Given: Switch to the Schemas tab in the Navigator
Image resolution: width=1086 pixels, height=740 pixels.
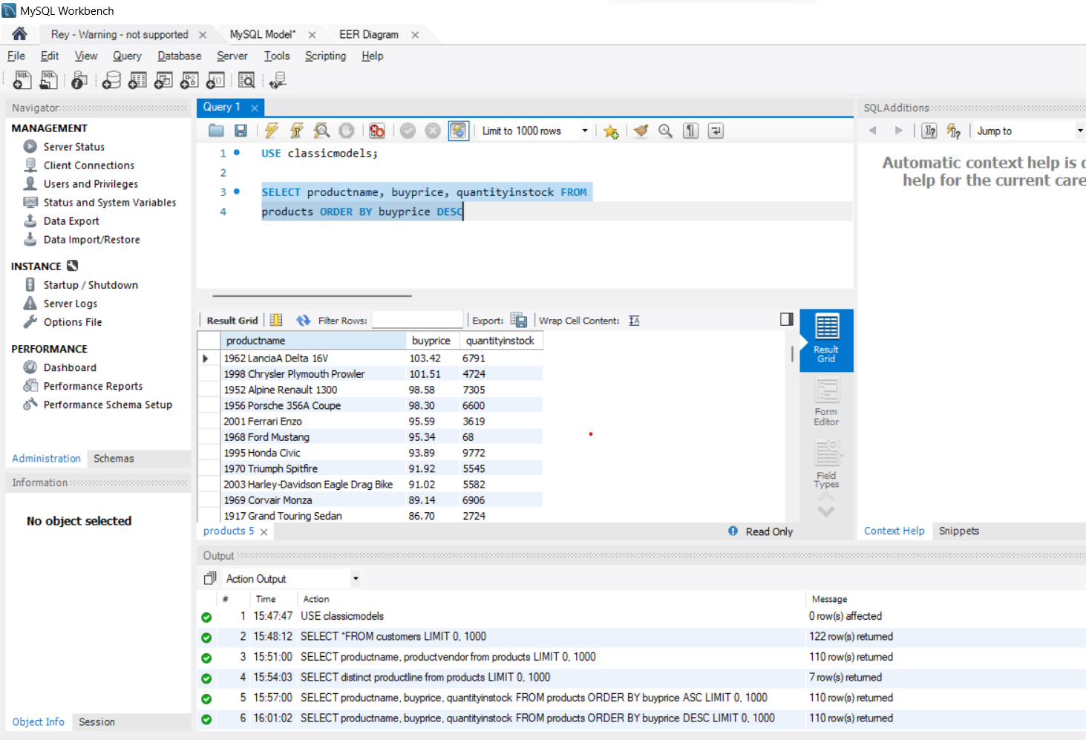Looking at the screenshot, I should tap(114, 459).
